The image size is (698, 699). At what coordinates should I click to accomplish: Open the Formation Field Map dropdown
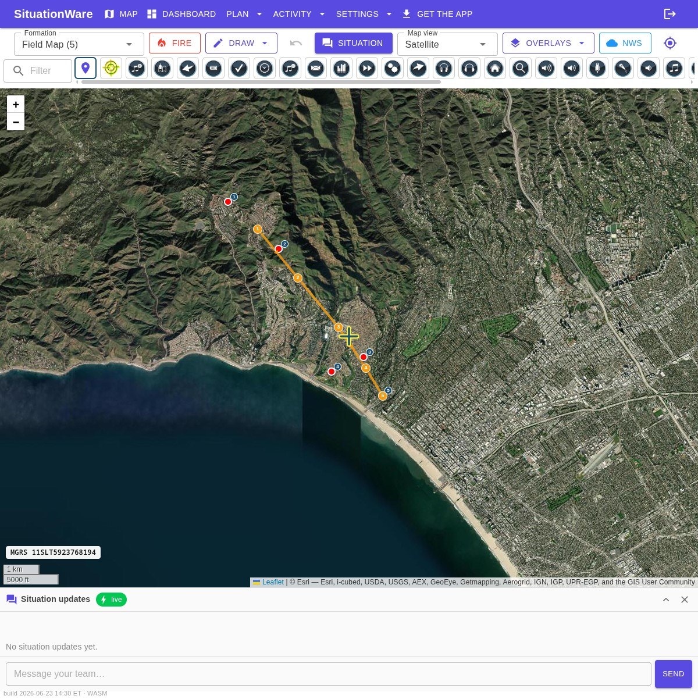point(79,44)
